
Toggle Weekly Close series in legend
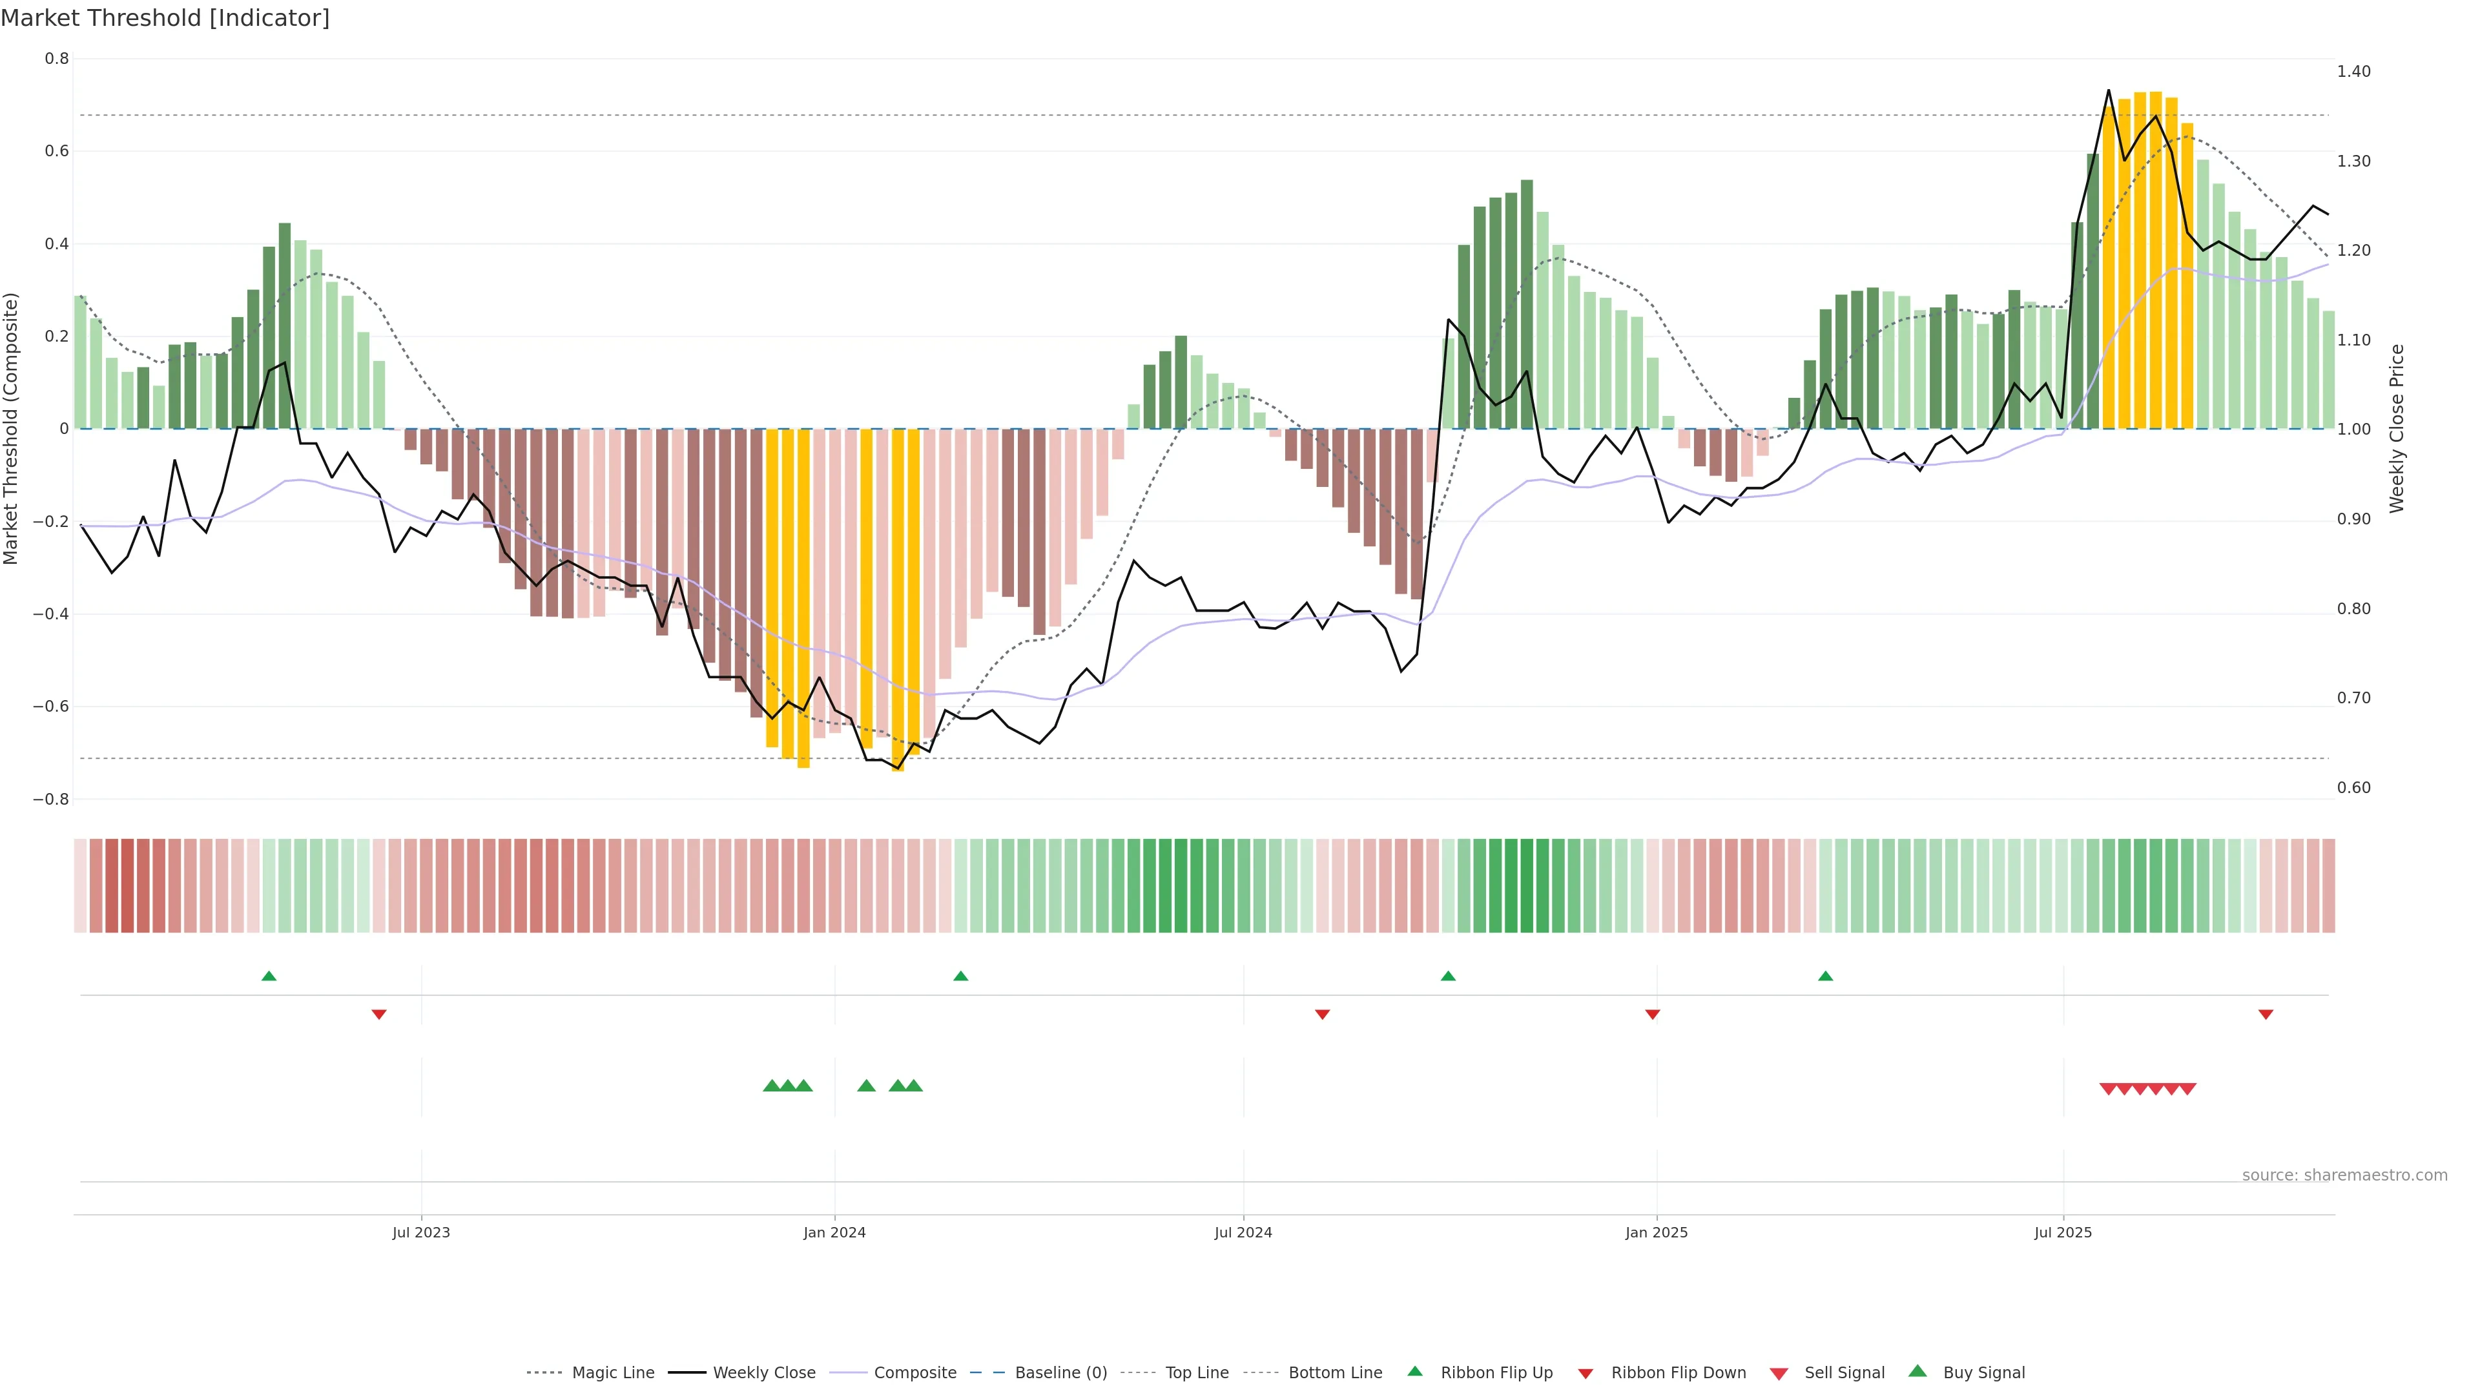click(x=763, y=1373)
